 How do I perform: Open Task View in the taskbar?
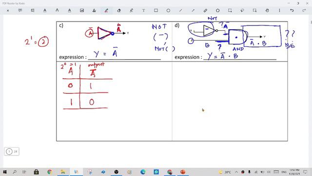click(x=24, y=172)
